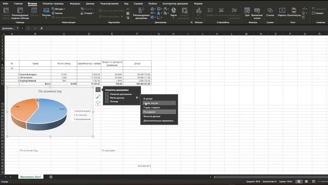
Task: Select the chart title По количеству
Action: point(50,91)
